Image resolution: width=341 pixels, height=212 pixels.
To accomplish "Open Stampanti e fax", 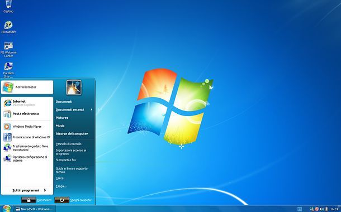I will (66, 160).
